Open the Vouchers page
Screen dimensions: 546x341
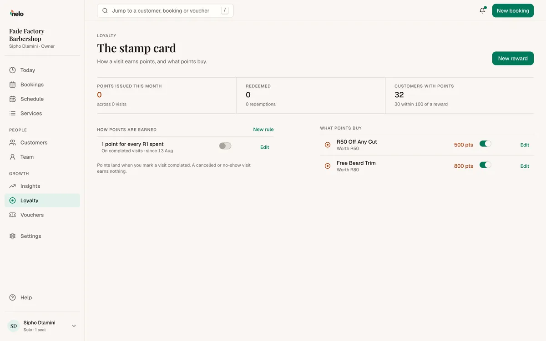[x=42, y=215]
